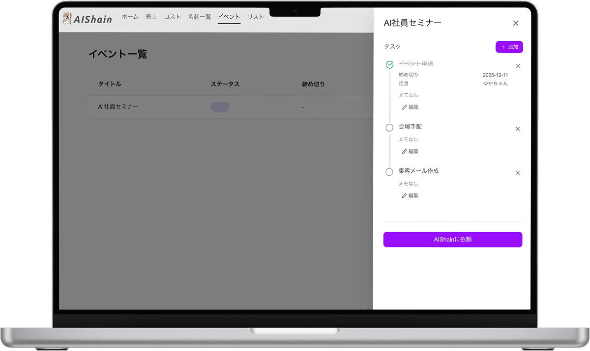Click the AIShainに依頼 button
Viewport: 590px width, 351px height.
(x=452, y=240)
